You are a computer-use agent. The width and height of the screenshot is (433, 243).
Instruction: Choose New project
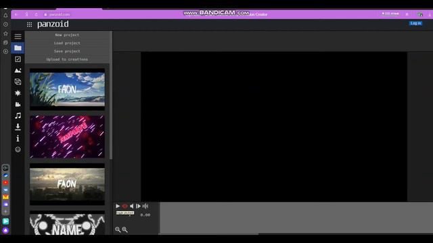(67, 35)
